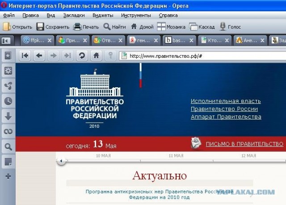Click the envelope icon beside Письмо в Правительство

pyautogui.click(x=196, y=143)
